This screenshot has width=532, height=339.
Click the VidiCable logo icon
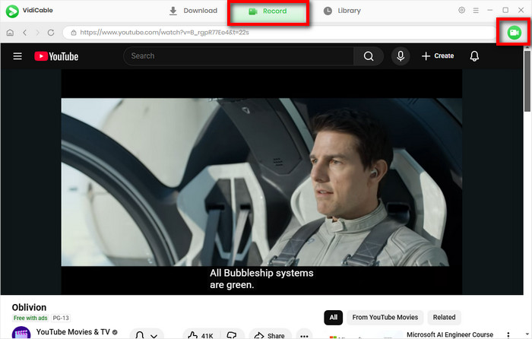coord(12,11)
